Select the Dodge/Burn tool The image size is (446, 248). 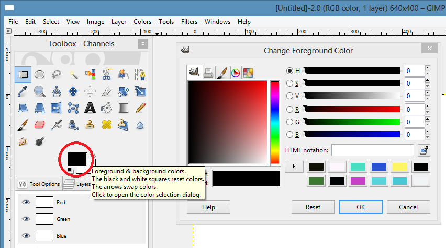pyautogui.click(x=40, y=141)
